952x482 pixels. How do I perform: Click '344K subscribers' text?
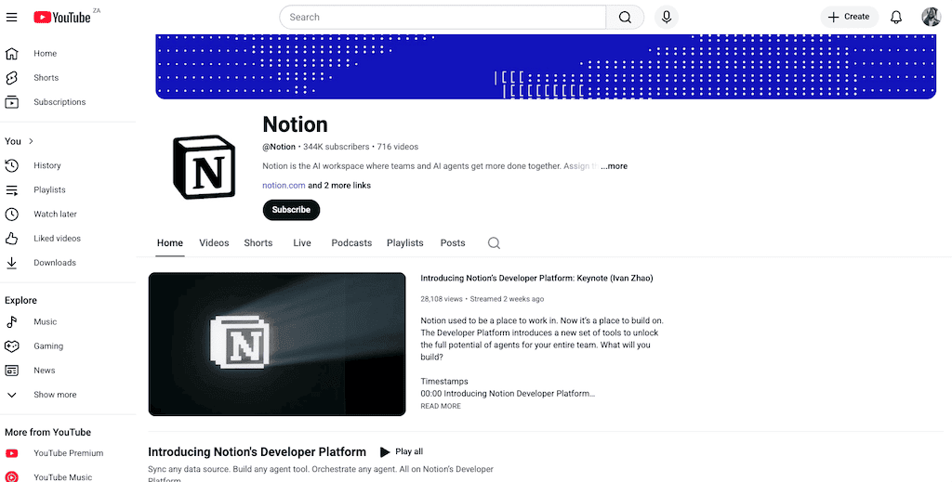point(337,147)
